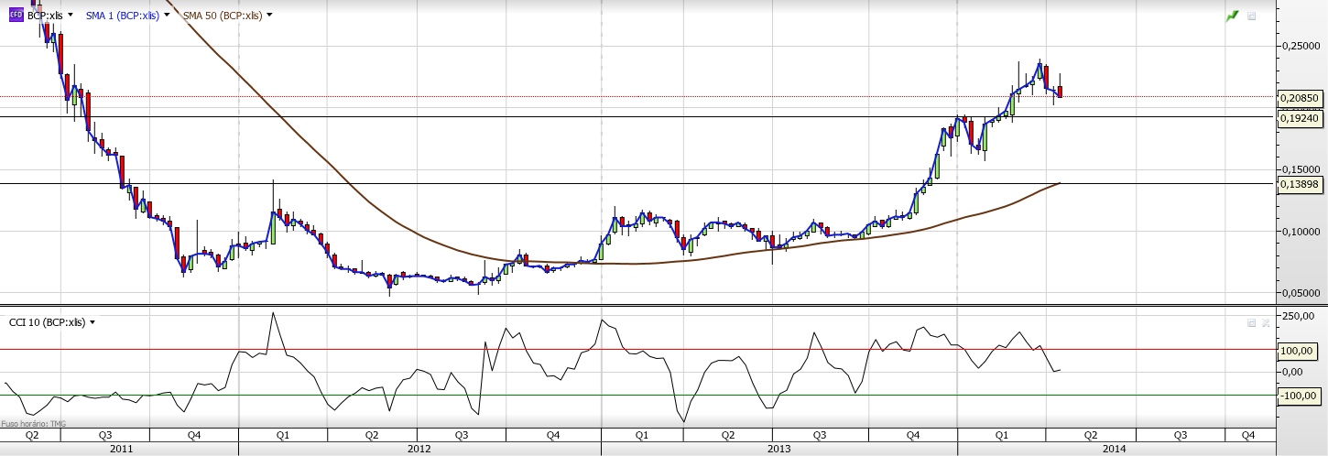Select the 2011 year on timeline
Image resolution: width=1328 pixels, height=456 pixels.
pos(121,450)
